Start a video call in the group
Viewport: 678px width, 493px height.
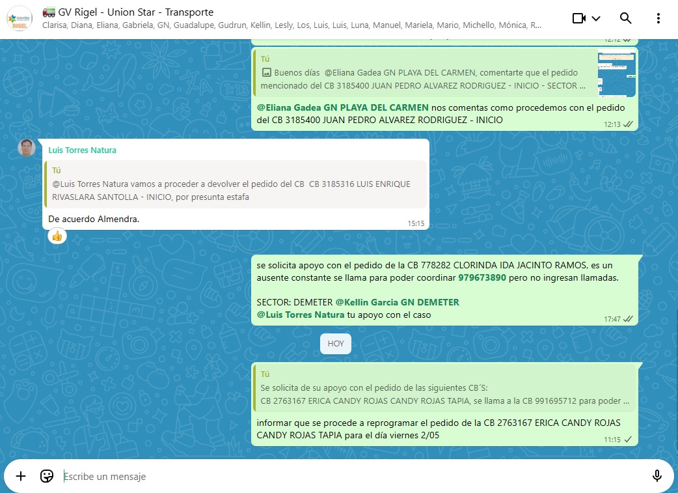[x=579, y=18]
